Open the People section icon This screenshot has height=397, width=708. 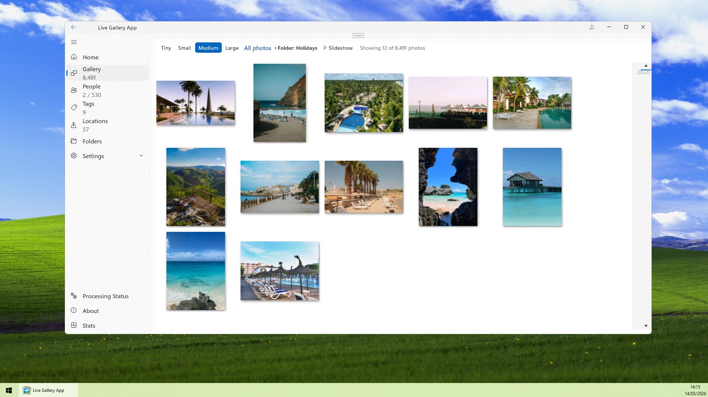pos(74,90)
